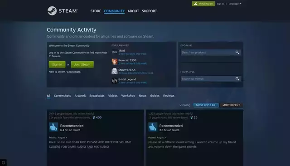Switch to the Reviews tab
This screenshot has width=290, height=166.
(169, 96)
